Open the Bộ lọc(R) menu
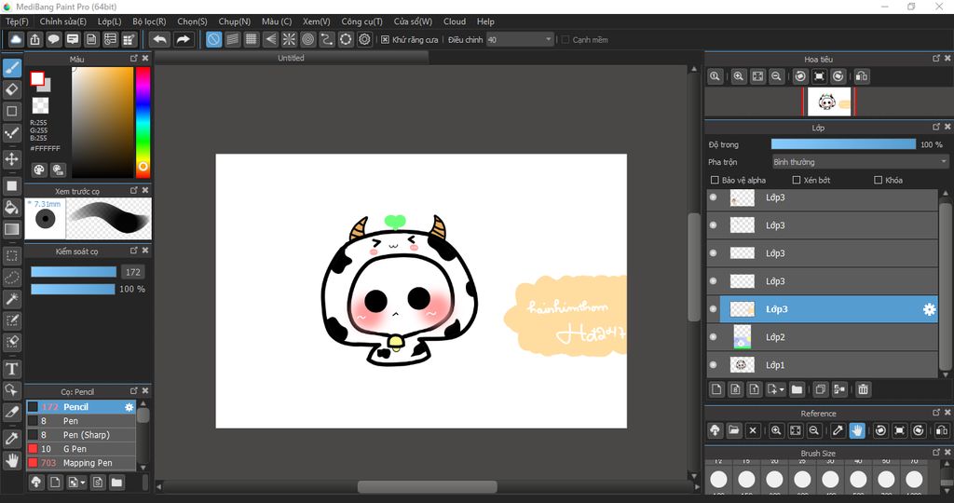The image size is (954, 503). click(149, 21)
